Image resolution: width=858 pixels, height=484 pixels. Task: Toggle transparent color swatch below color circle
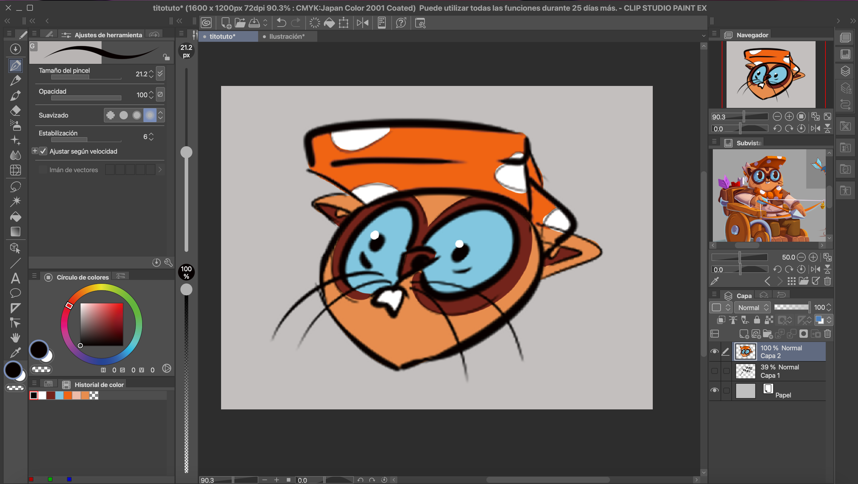pos(41,369)
